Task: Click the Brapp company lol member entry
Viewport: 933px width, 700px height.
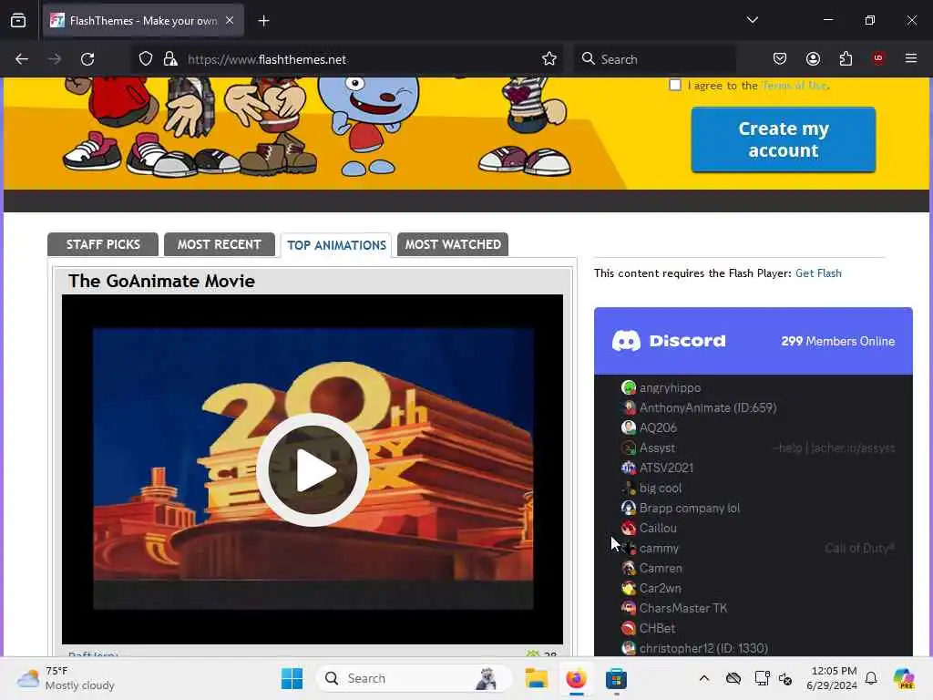Action: [680, 508]
